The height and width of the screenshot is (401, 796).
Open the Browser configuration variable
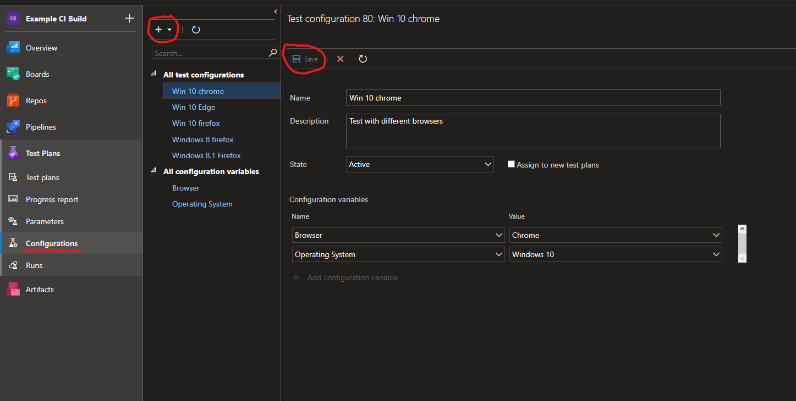click(186, 188)
